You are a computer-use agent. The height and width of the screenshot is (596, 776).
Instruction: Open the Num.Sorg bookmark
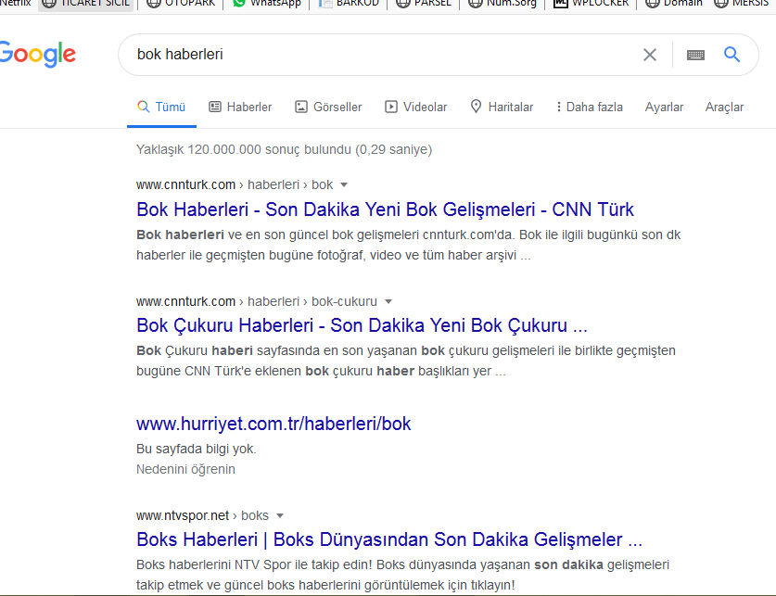[x=502, y=4]
